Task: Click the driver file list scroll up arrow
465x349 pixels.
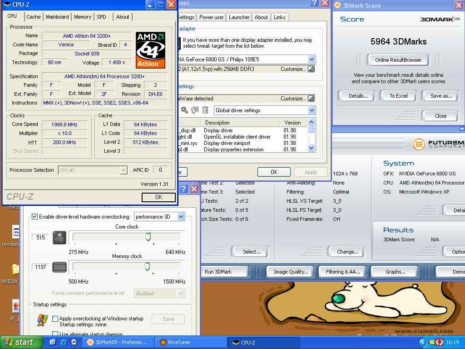Action: [x=311, y=122]
